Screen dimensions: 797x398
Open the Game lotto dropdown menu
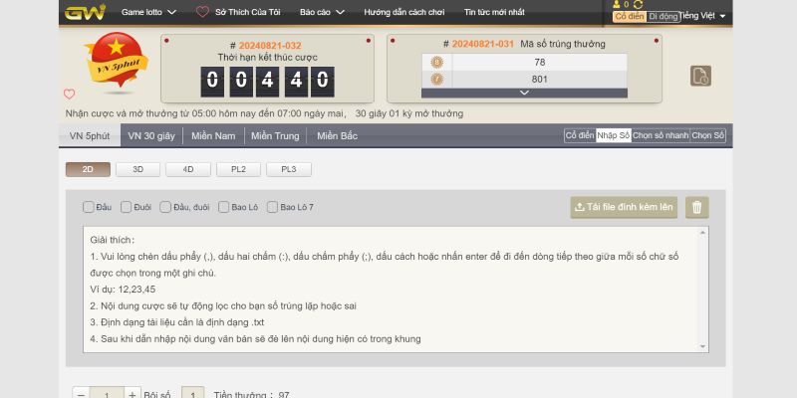(148, 12)
